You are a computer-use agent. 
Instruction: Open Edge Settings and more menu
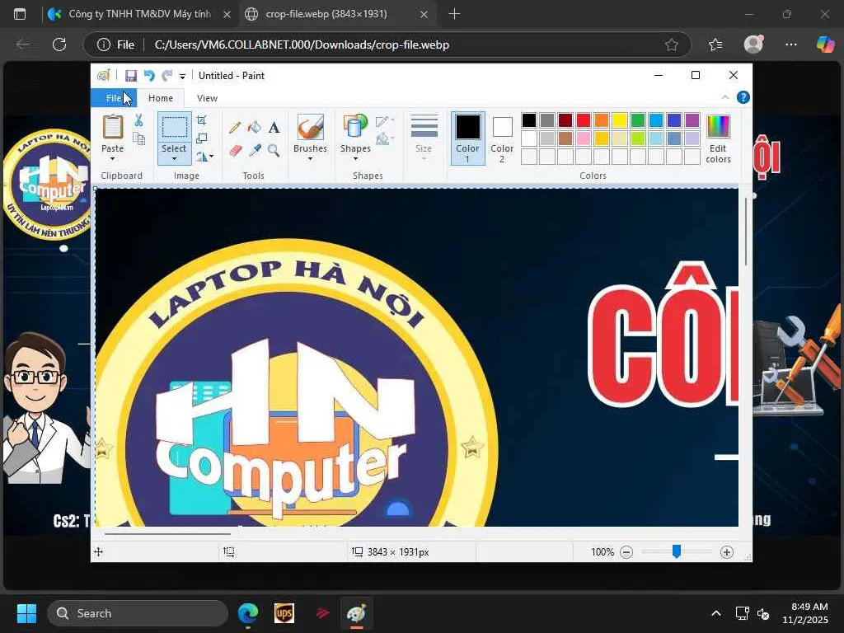(x=790, y=45)
